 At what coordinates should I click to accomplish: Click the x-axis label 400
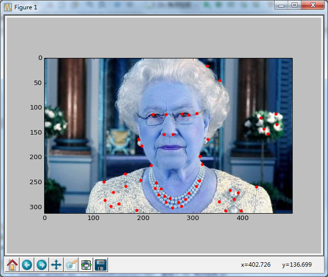click(x=243, y=218)
